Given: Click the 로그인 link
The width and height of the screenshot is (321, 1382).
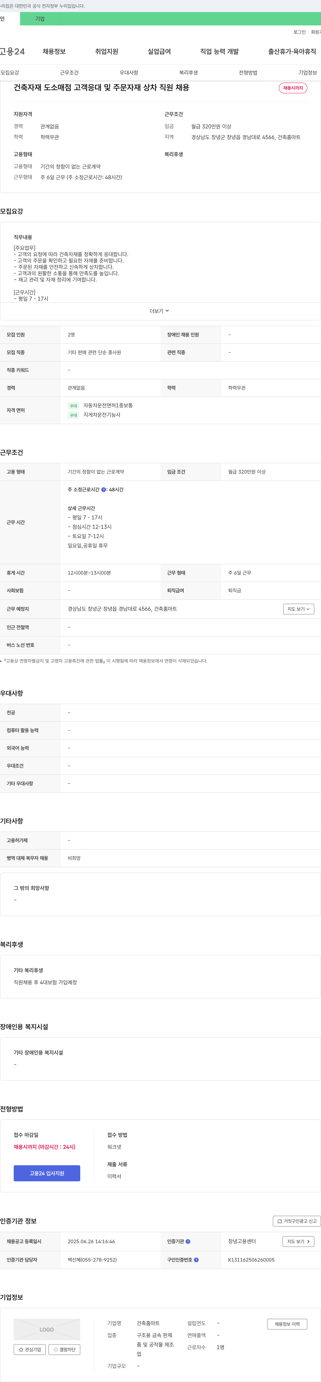Looking at the screenshot, I should point(300,32).
